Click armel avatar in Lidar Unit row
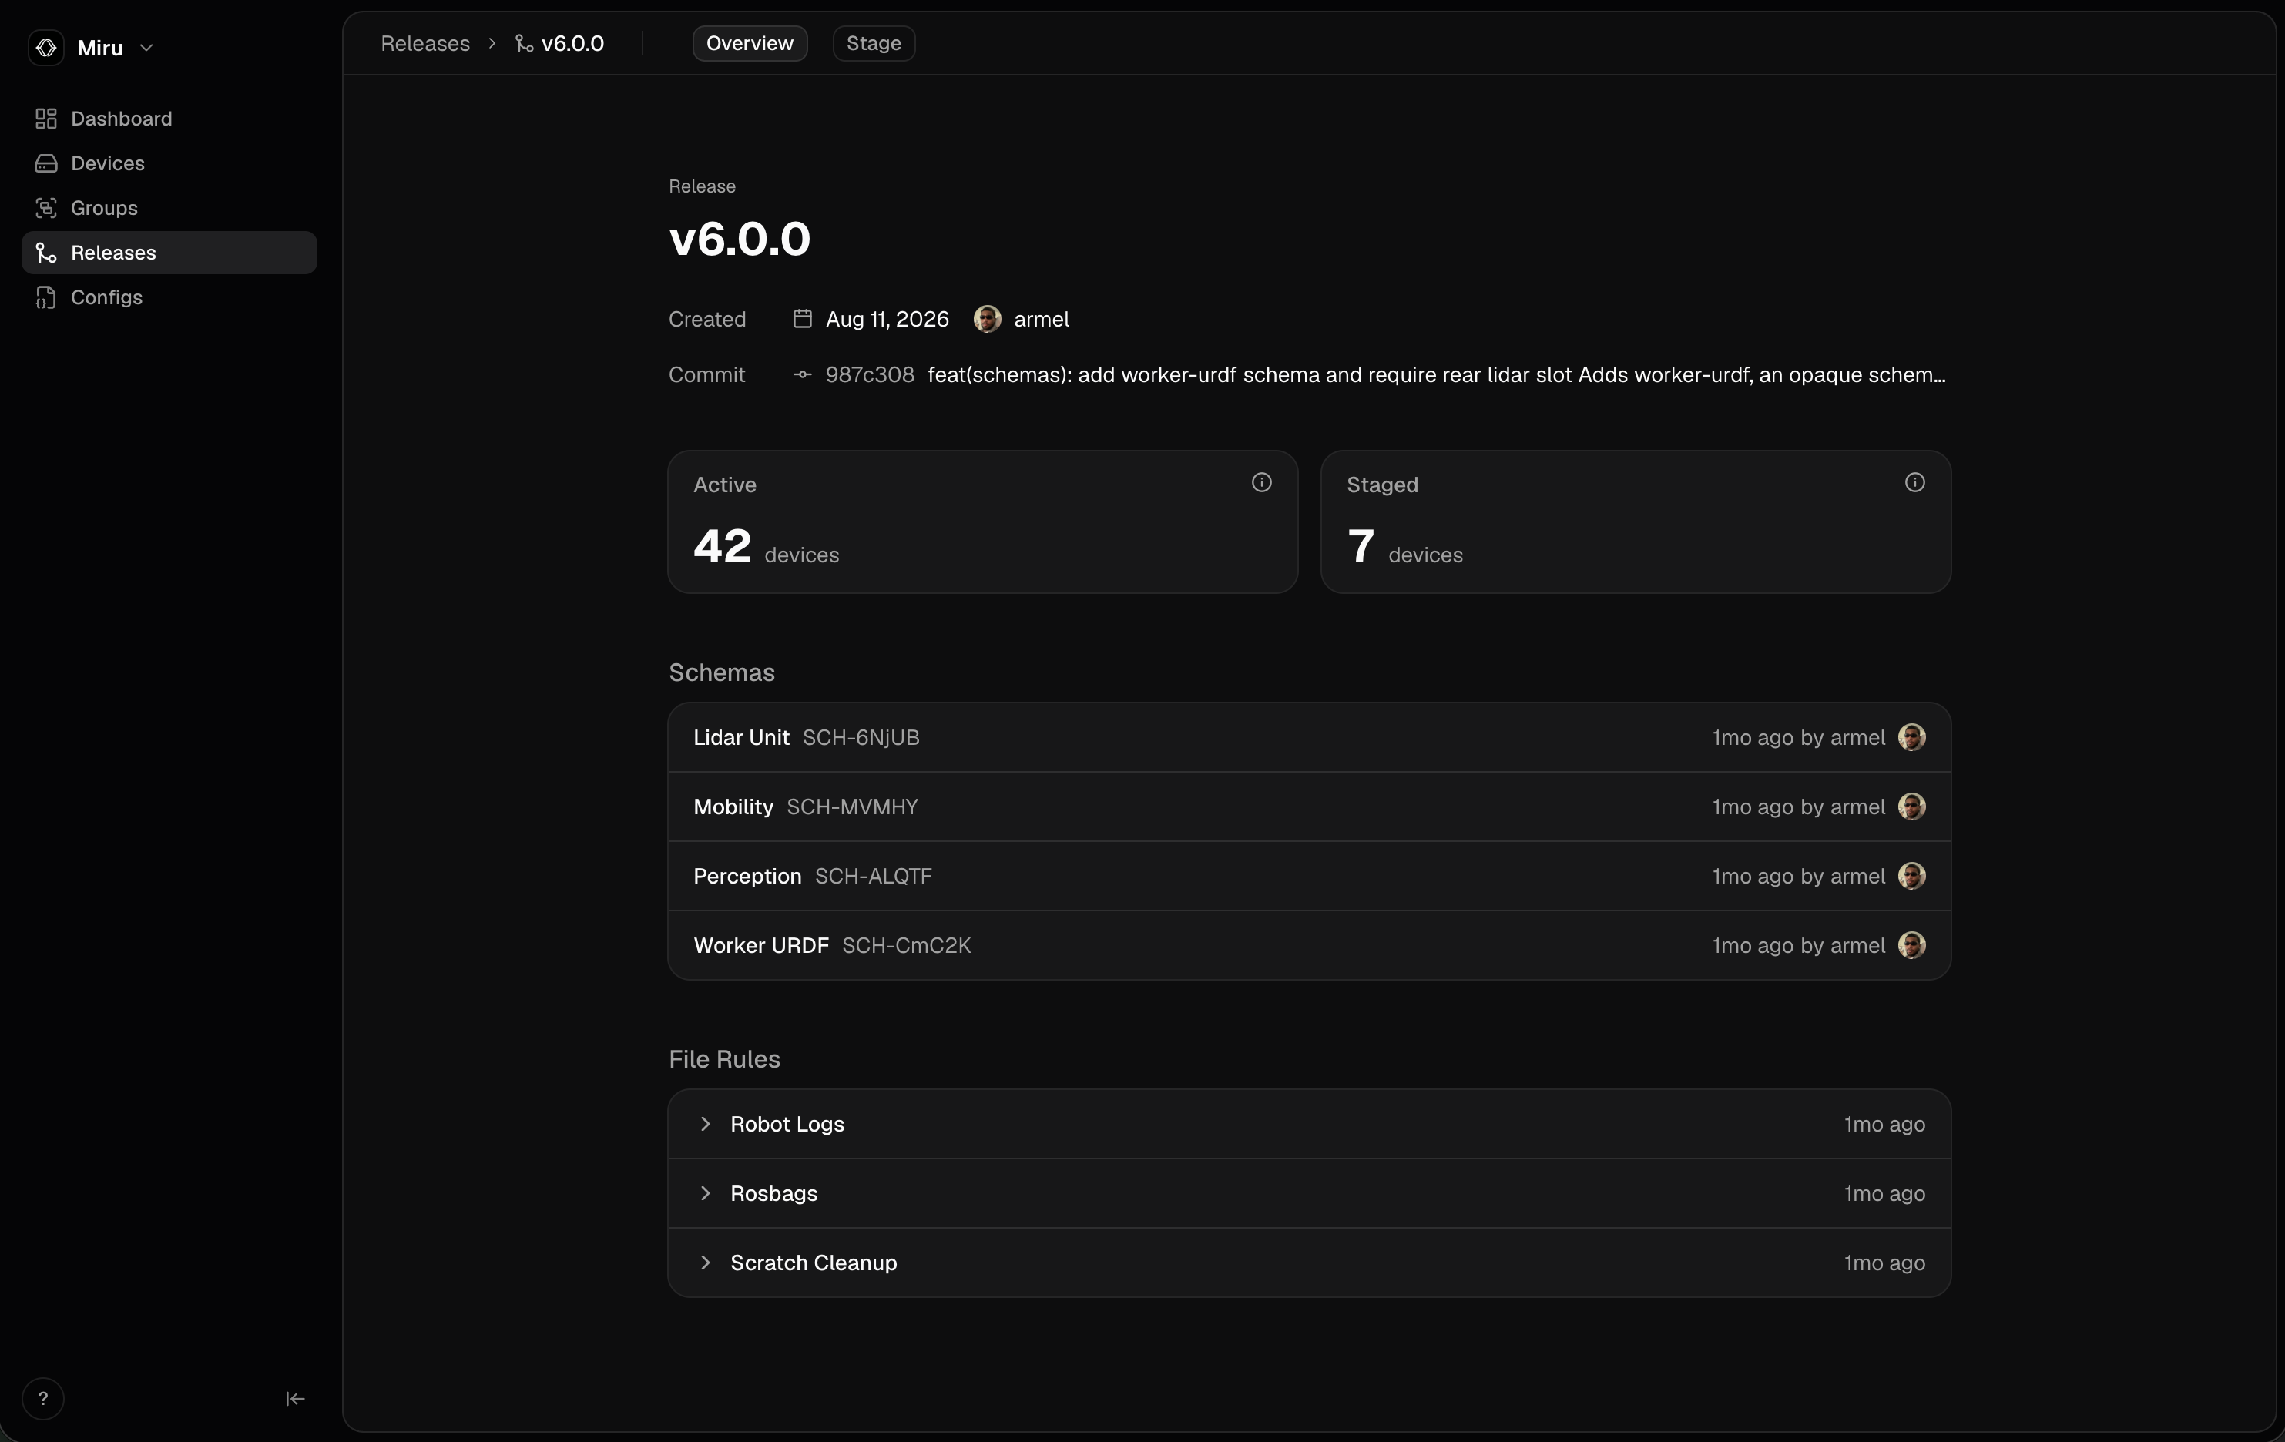Screen dimensions: 2285x1442 pos(1911,737)
